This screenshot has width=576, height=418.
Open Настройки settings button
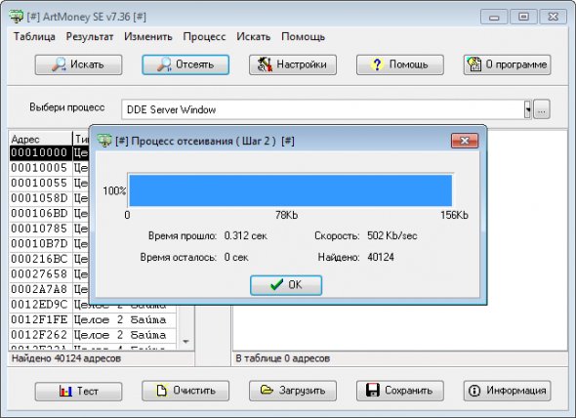[x=293, y=64]
